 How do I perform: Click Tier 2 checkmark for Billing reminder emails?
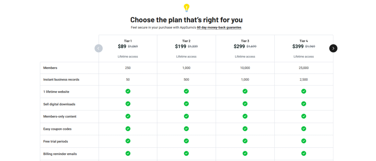click(x=186, y=153)
